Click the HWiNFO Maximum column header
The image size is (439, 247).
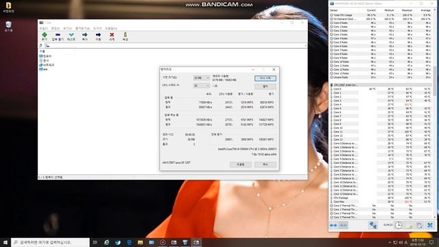407,10
